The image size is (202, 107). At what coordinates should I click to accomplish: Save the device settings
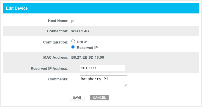[77, 98]
